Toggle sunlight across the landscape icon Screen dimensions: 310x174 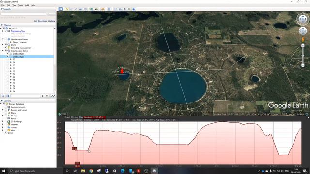pos(96,9)
